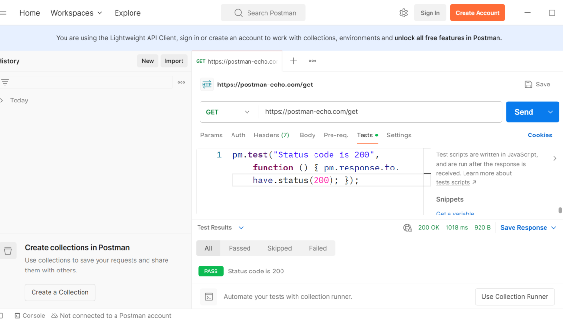The height and width of the screenshot is (323, 563).
Task: Click unlock all free features link
Action: pos(448,38)
